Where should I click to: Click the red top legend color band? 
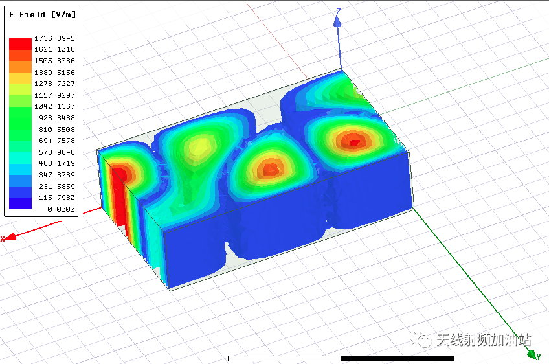pos(20,44)
